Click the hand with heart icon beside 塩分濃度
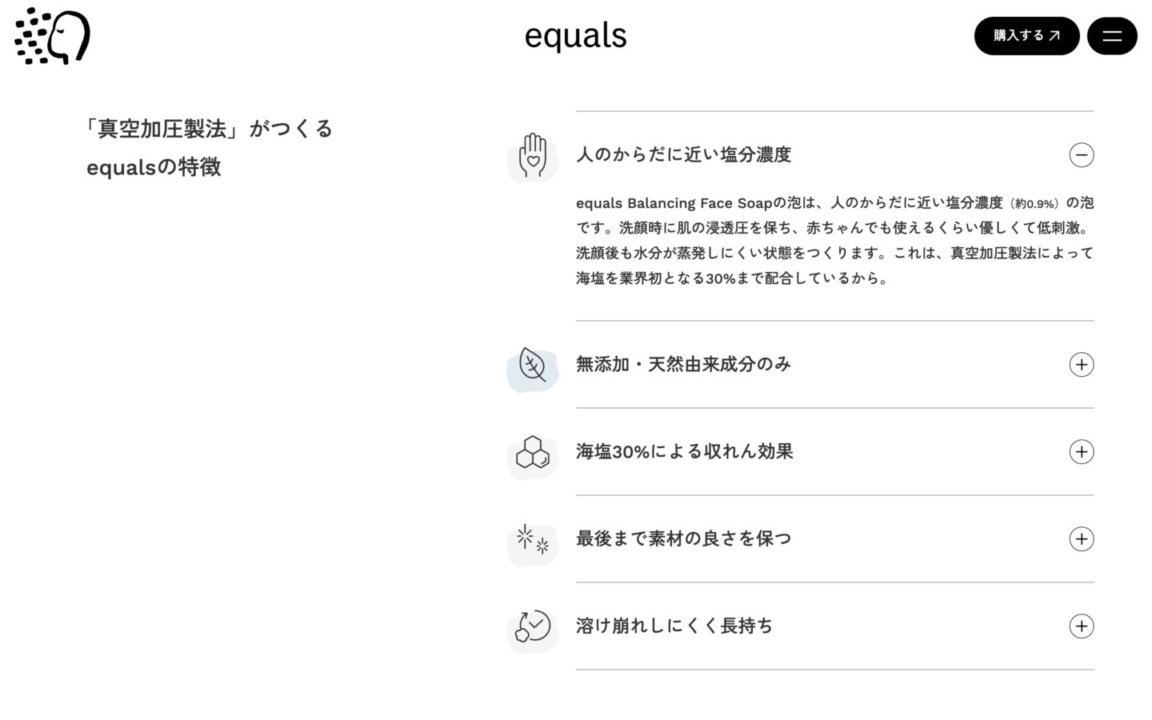This screenshot has height=720, width=1152. click(532, 155)
